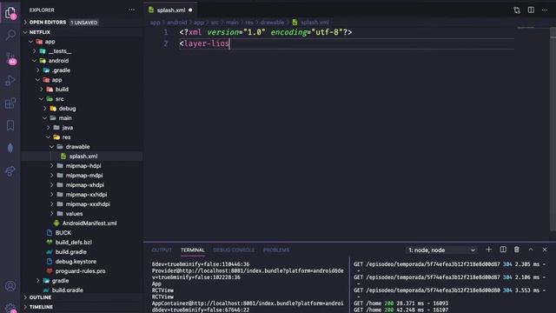
Task: Expand the values folder
Action: [74, 214]
